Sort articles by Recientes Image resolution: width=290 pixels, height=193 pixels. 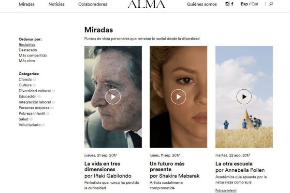(27, 44)
